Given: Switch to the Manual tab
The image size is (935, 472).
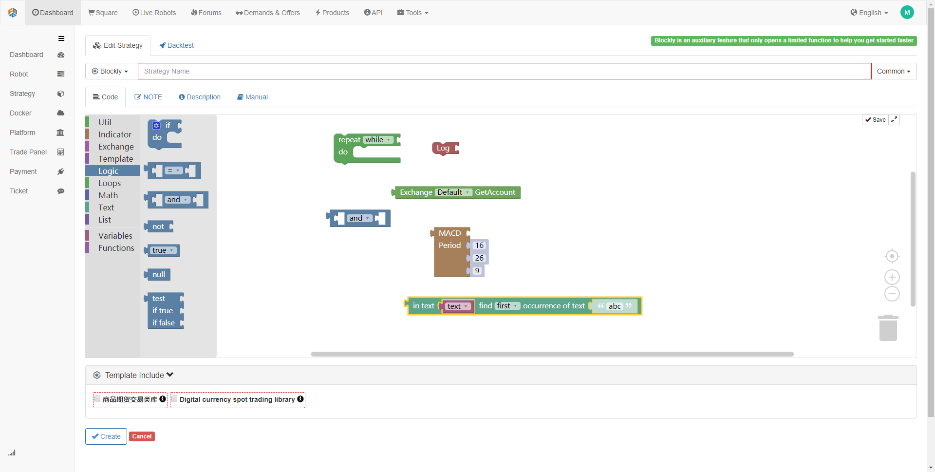Looking at the screenshot, I should click(x=252, y=97).
